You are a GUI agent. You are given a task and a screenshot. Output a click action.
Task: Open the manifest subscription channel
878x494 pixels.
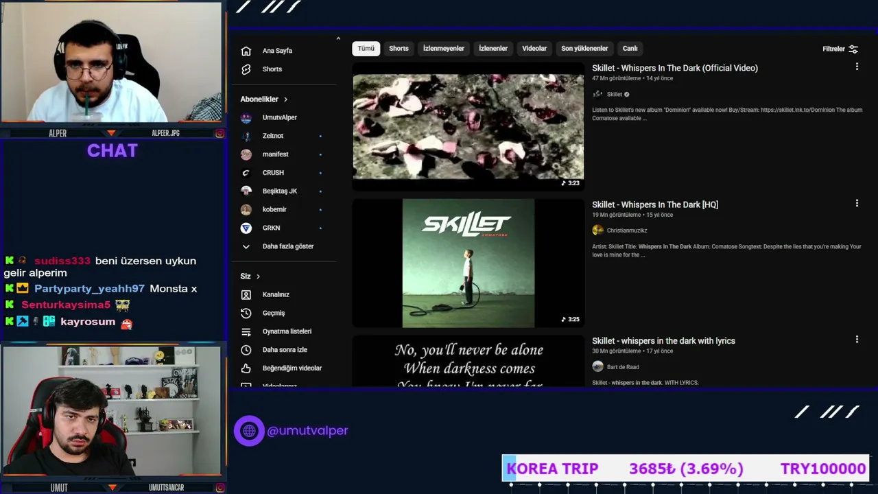click(275, 154)
